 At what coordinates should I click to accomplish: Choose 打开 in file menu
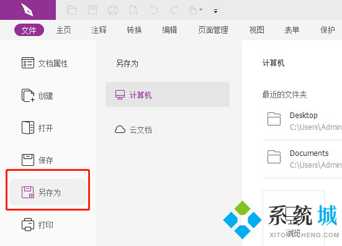coord(45,128)
